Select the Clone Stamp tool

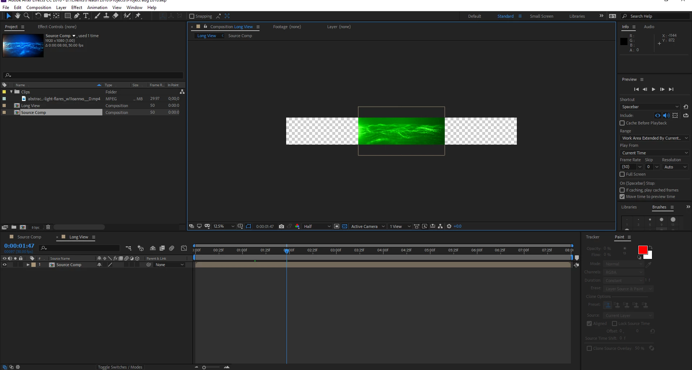(x=106, y=16)
